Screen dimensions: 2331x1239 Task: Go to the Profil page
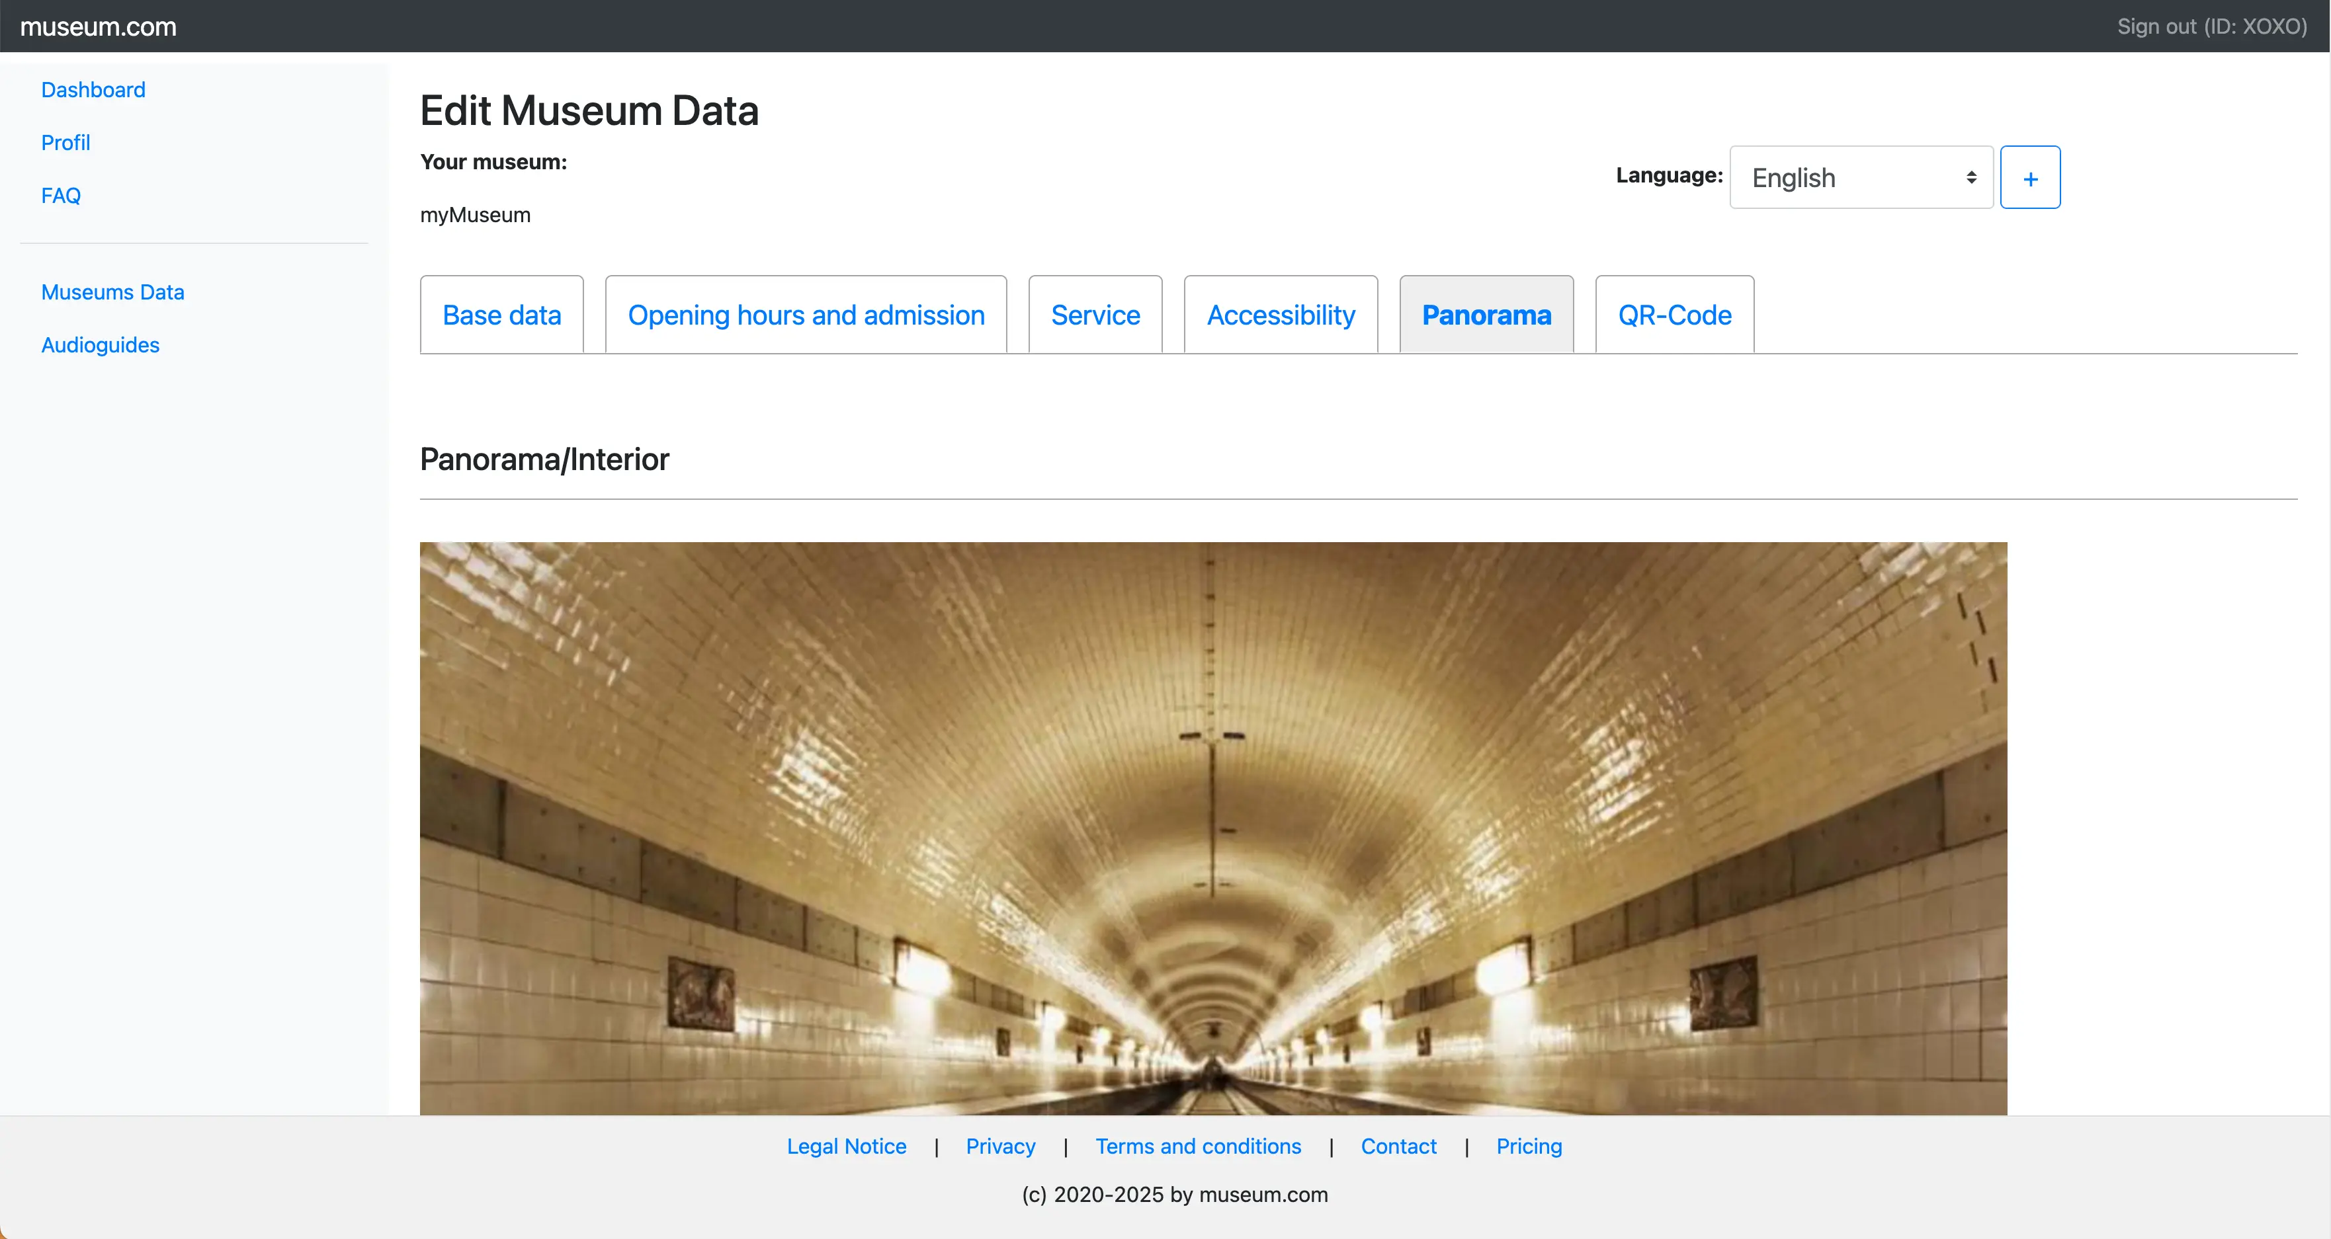65,143
